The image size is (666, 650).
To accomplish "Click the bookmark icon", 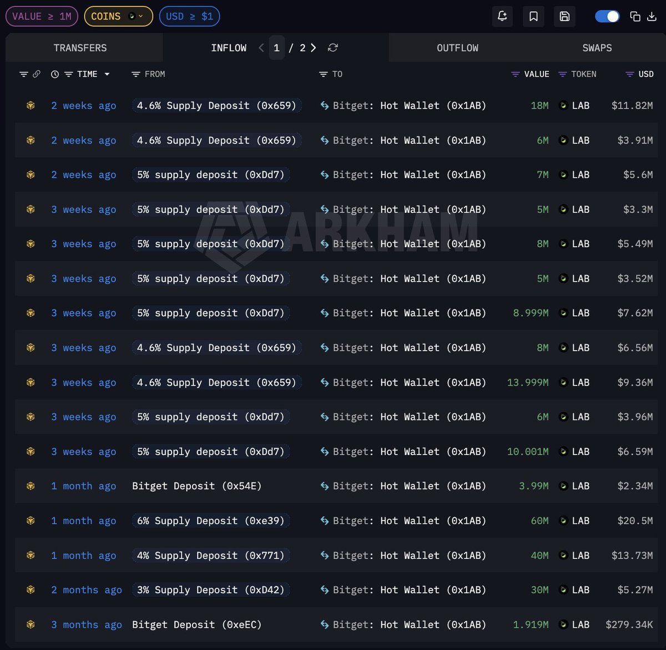I will [x=533, y=16].
